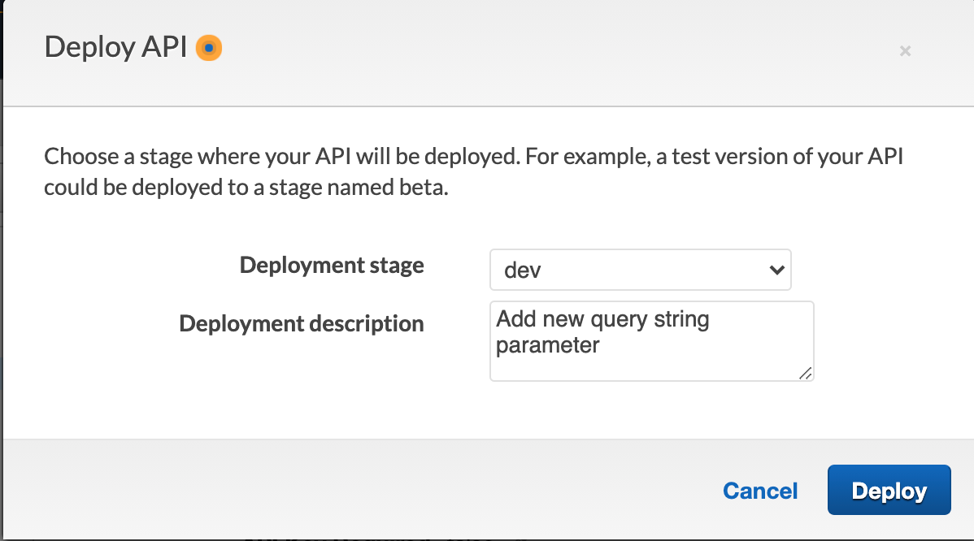Open the Deployment stage dropdown
The width and height of the screenshot is (974, 541).
point(639,270)
